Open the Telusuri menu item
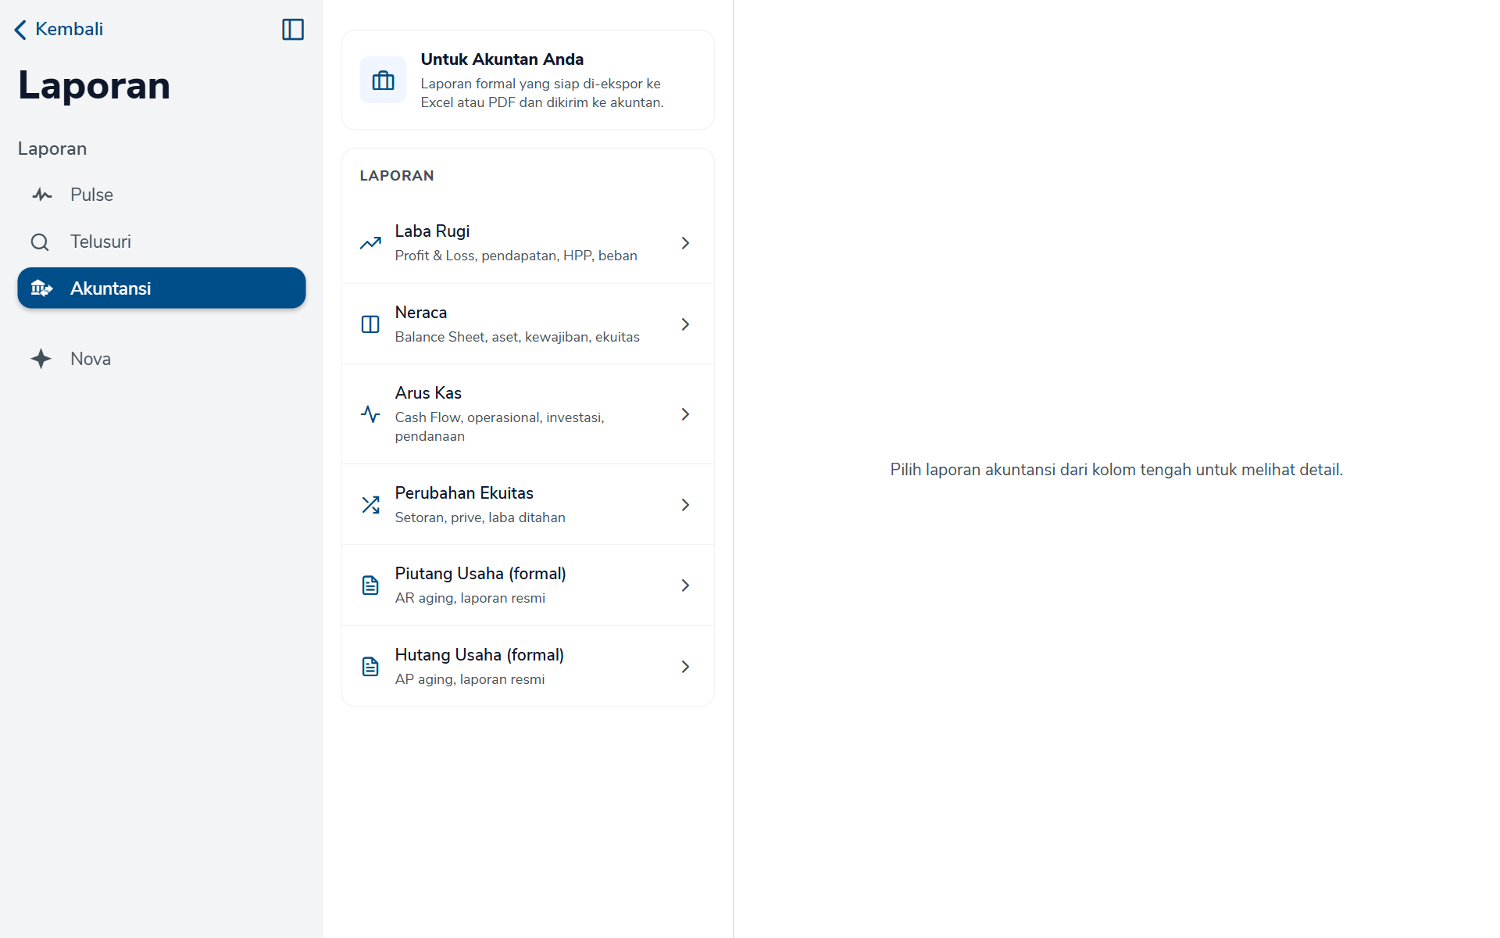Viewport: 1500px width, 938px height. pos(162,242)
